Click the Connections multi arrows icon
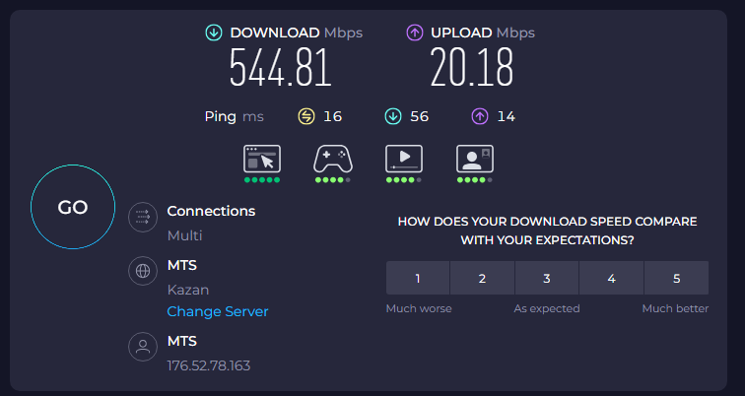This screenshot has height=396, width=745. point(144,218)
